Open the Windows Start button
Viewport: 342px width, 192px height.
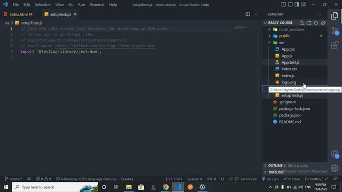(x=6, y=187)
